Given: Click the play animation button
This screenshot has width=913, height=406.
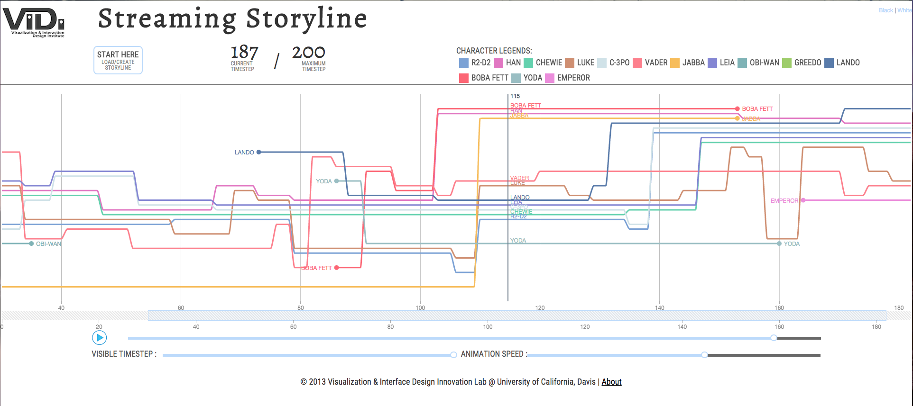Looking at the screenshot, I should coord(99,338).
